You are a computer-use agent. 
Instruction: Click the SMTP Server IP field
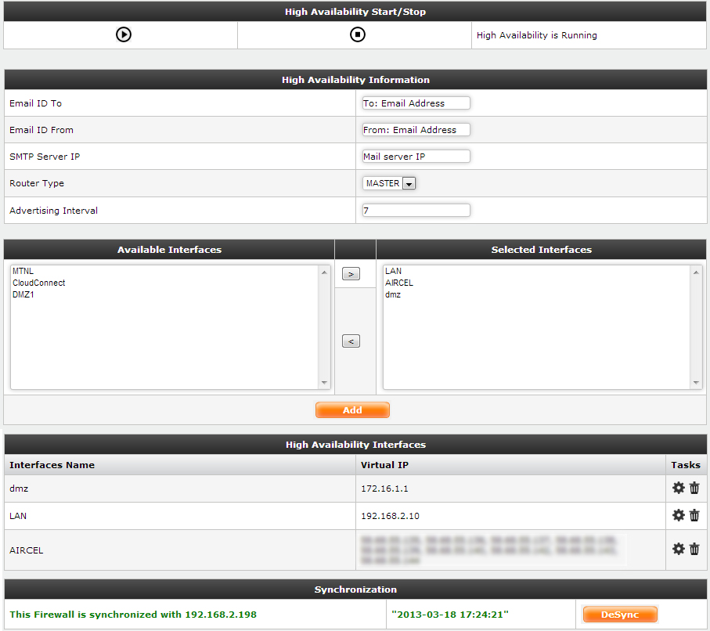pyautogui.click(x=416, y=157)
